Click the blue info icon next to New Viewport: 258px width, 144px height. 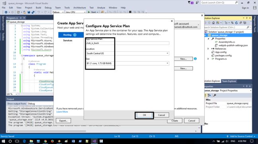pyautogui.click(x=195, y=58)
